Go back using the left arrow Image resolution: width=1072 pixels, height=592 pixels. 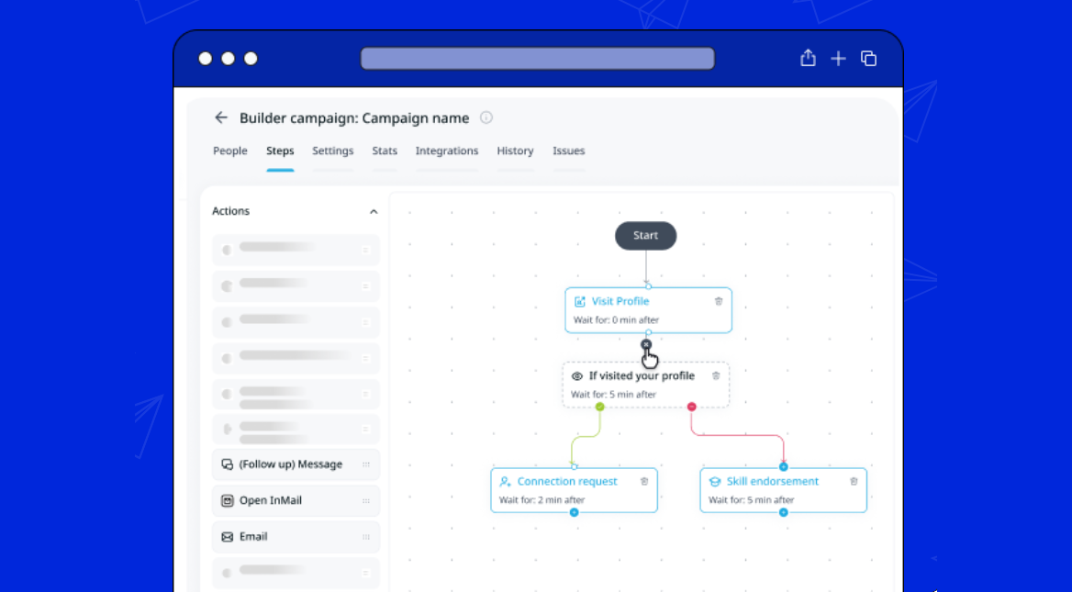pyautogui.click(x=221, y=117)
